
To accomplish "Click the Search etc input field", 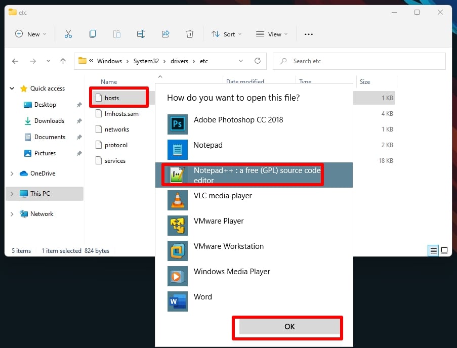I will 359,61.
